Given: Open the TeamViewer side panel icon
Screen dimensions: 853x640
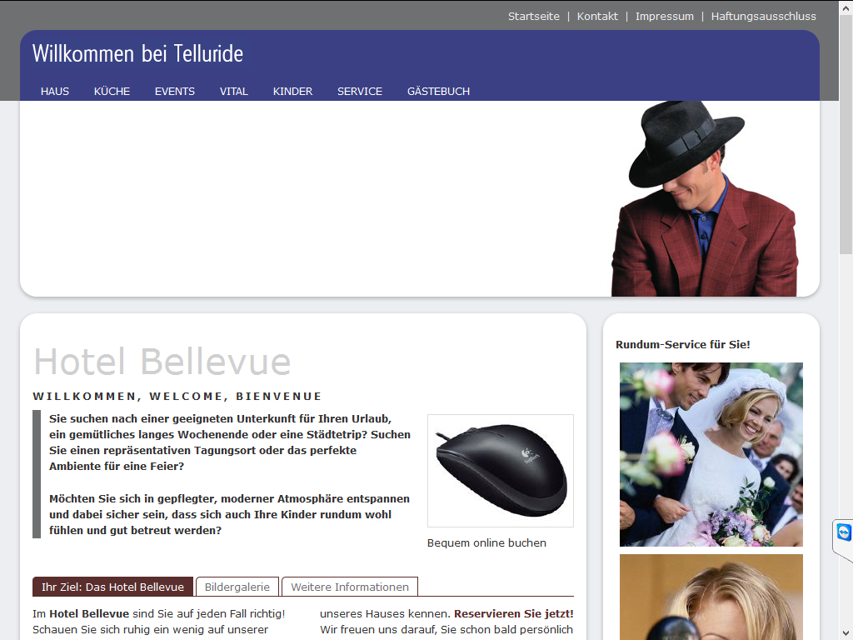Looking at the screenshot, I should tap(843, 532).
